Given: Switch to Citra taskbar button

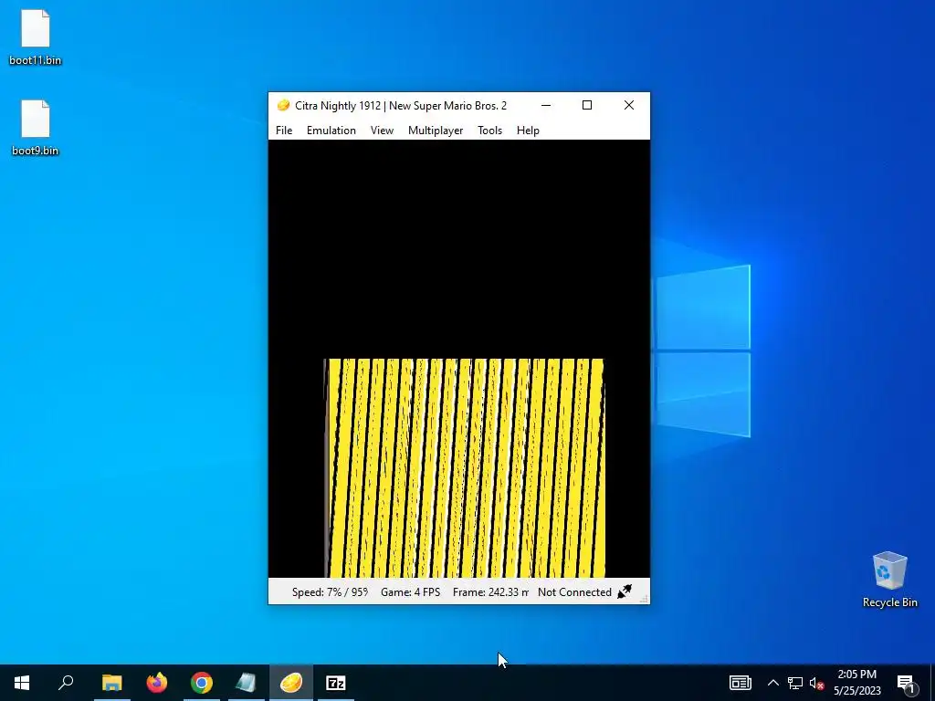Looking at the screenshot, I should [x=291, y=683].
